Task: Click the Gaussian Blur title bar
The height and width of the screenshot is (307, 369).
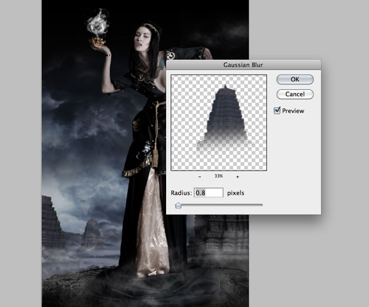Action: 244,65
